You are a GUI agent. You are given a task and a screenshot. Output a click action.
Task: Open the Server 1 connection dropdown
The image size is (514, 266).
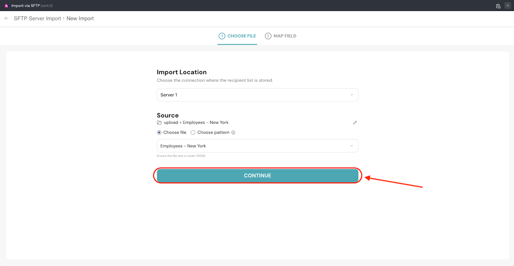pos(257,95)
